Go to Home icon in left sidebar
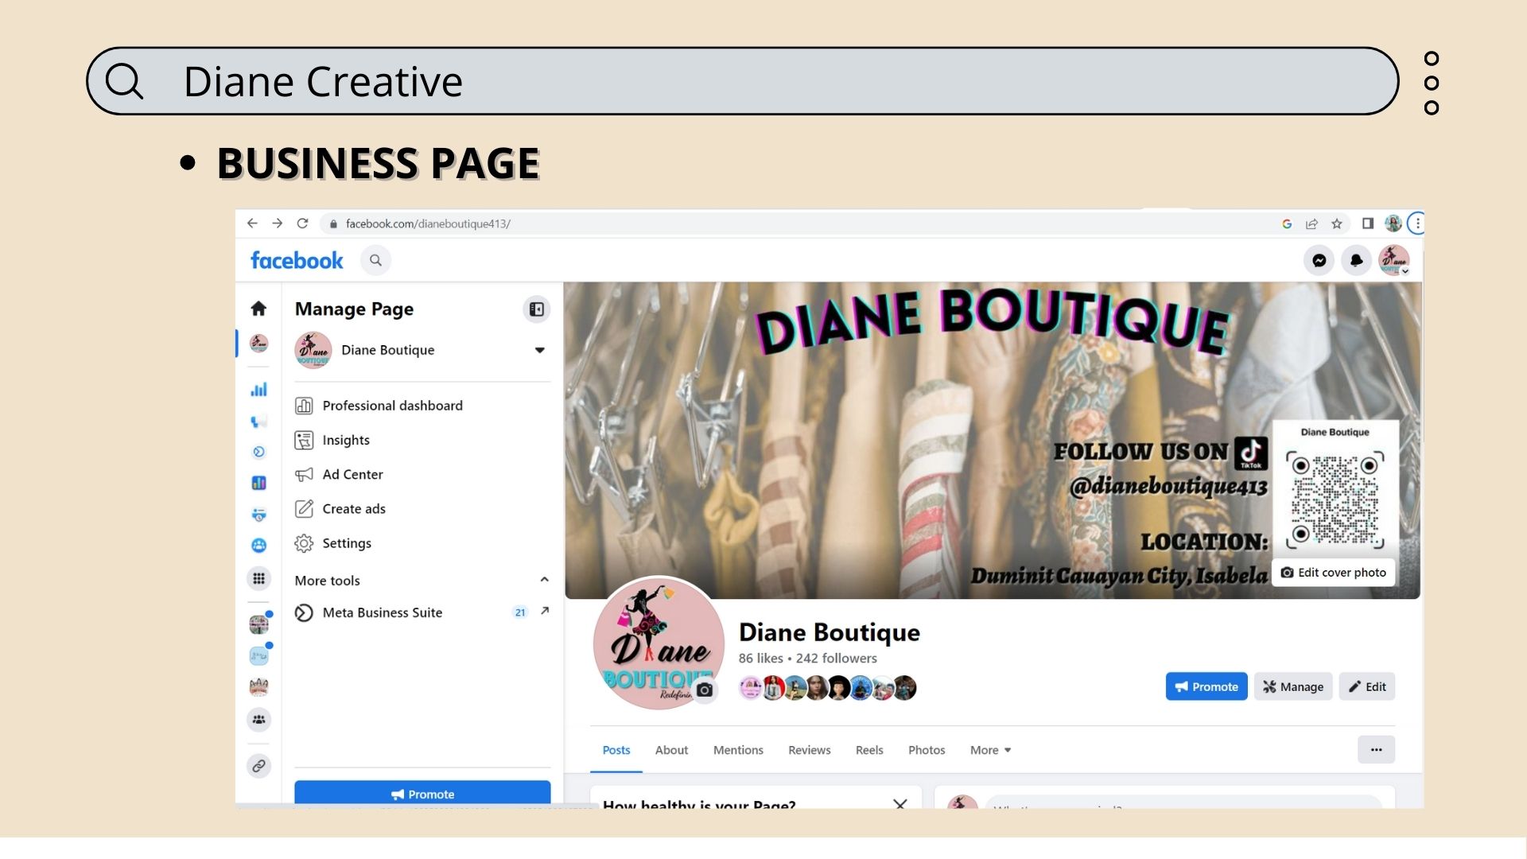Image resolution: width=1527 pixels, height=859 pixels. point(258,309)
